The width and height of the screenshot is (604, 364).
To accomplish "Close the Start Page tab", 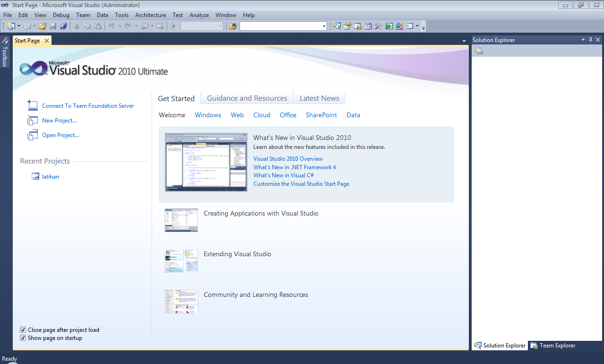I will (x=46, y=41).
